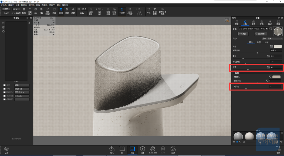Open the 渲染(R) menu
The image size is (284, 156).
point(44,5)
